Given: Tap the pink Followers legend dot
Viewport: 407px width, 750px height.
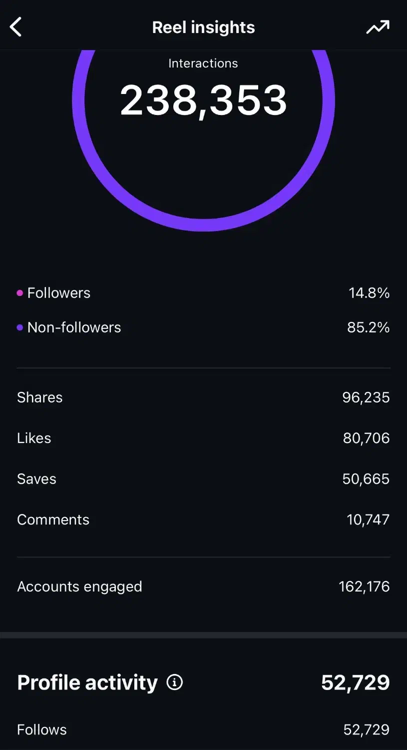Looking at the screenshot, I should pos(20,293).
